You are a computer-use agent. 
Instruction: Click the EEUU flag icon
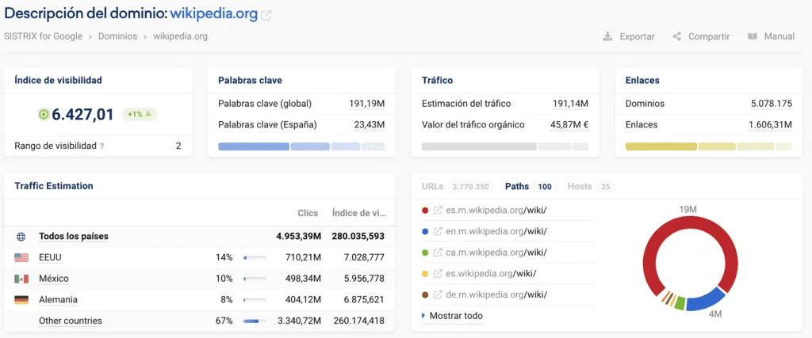tap(21, 257)
